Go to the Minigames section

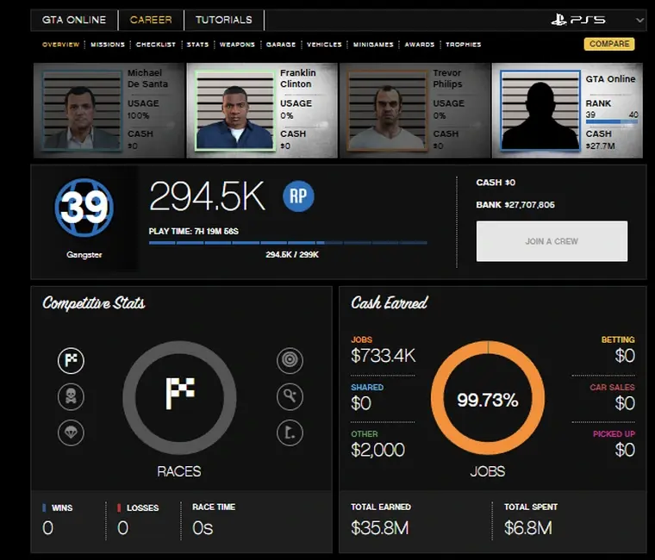tap(373, 44)
